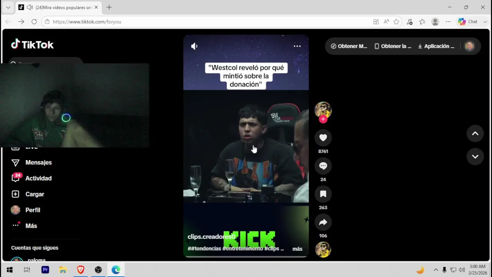The height and width of the screenshot is (277, 492).
Task: Open Perfil in the sidebar
Action: (26, 210)
